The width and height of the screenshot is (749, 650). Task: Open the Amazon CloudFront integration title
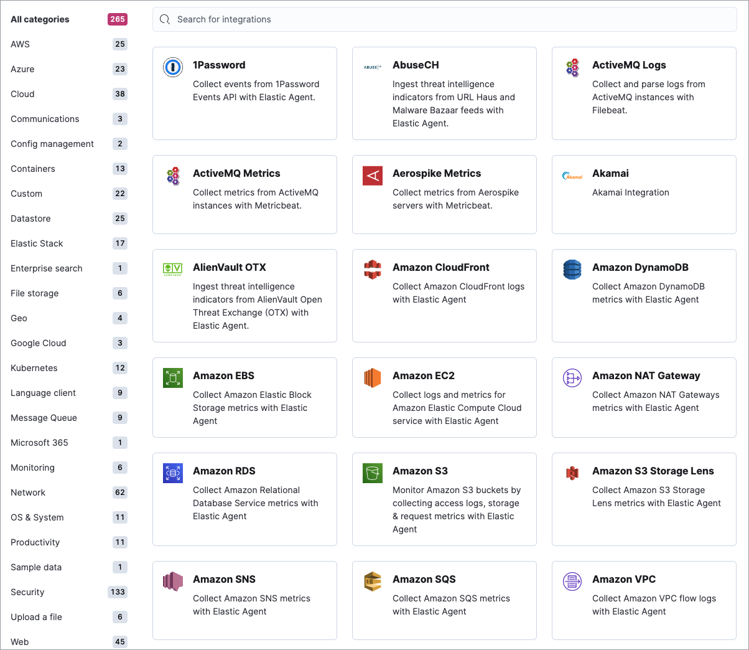point(441,267)
